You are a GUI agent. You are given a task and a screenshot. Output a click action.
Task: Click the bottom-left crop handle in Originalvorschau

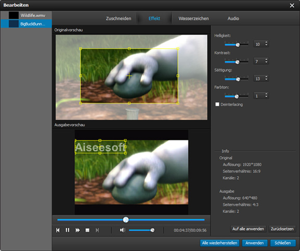click(81, 103)
